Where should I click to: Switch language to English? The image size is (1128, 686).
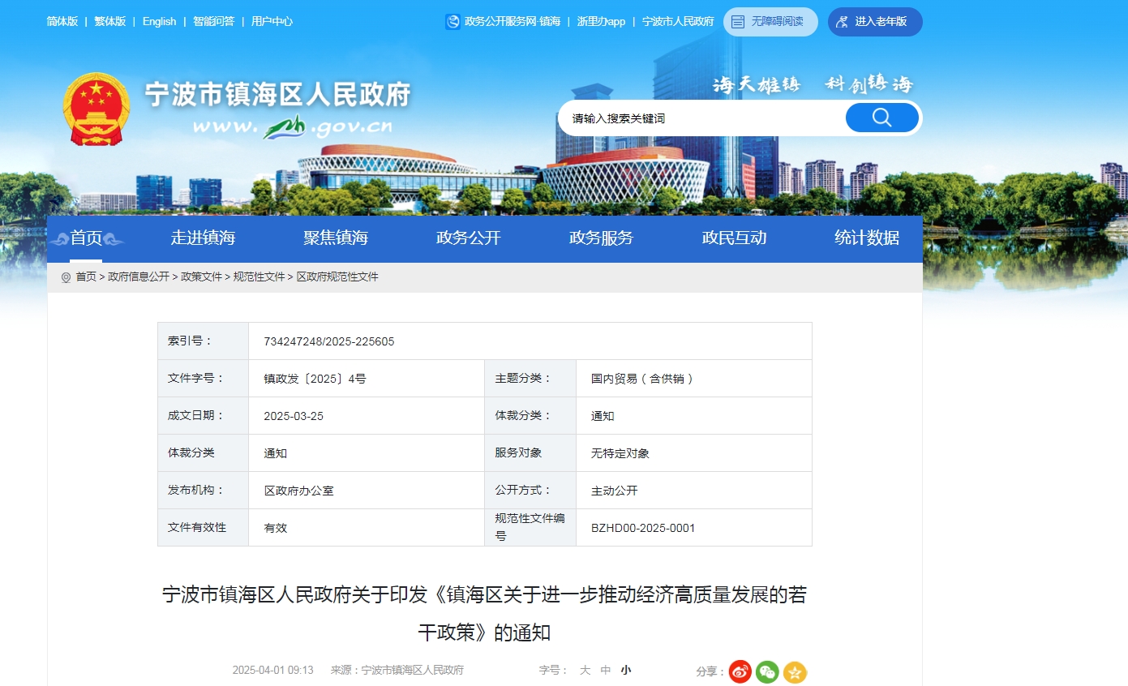(x=159, y=22)
